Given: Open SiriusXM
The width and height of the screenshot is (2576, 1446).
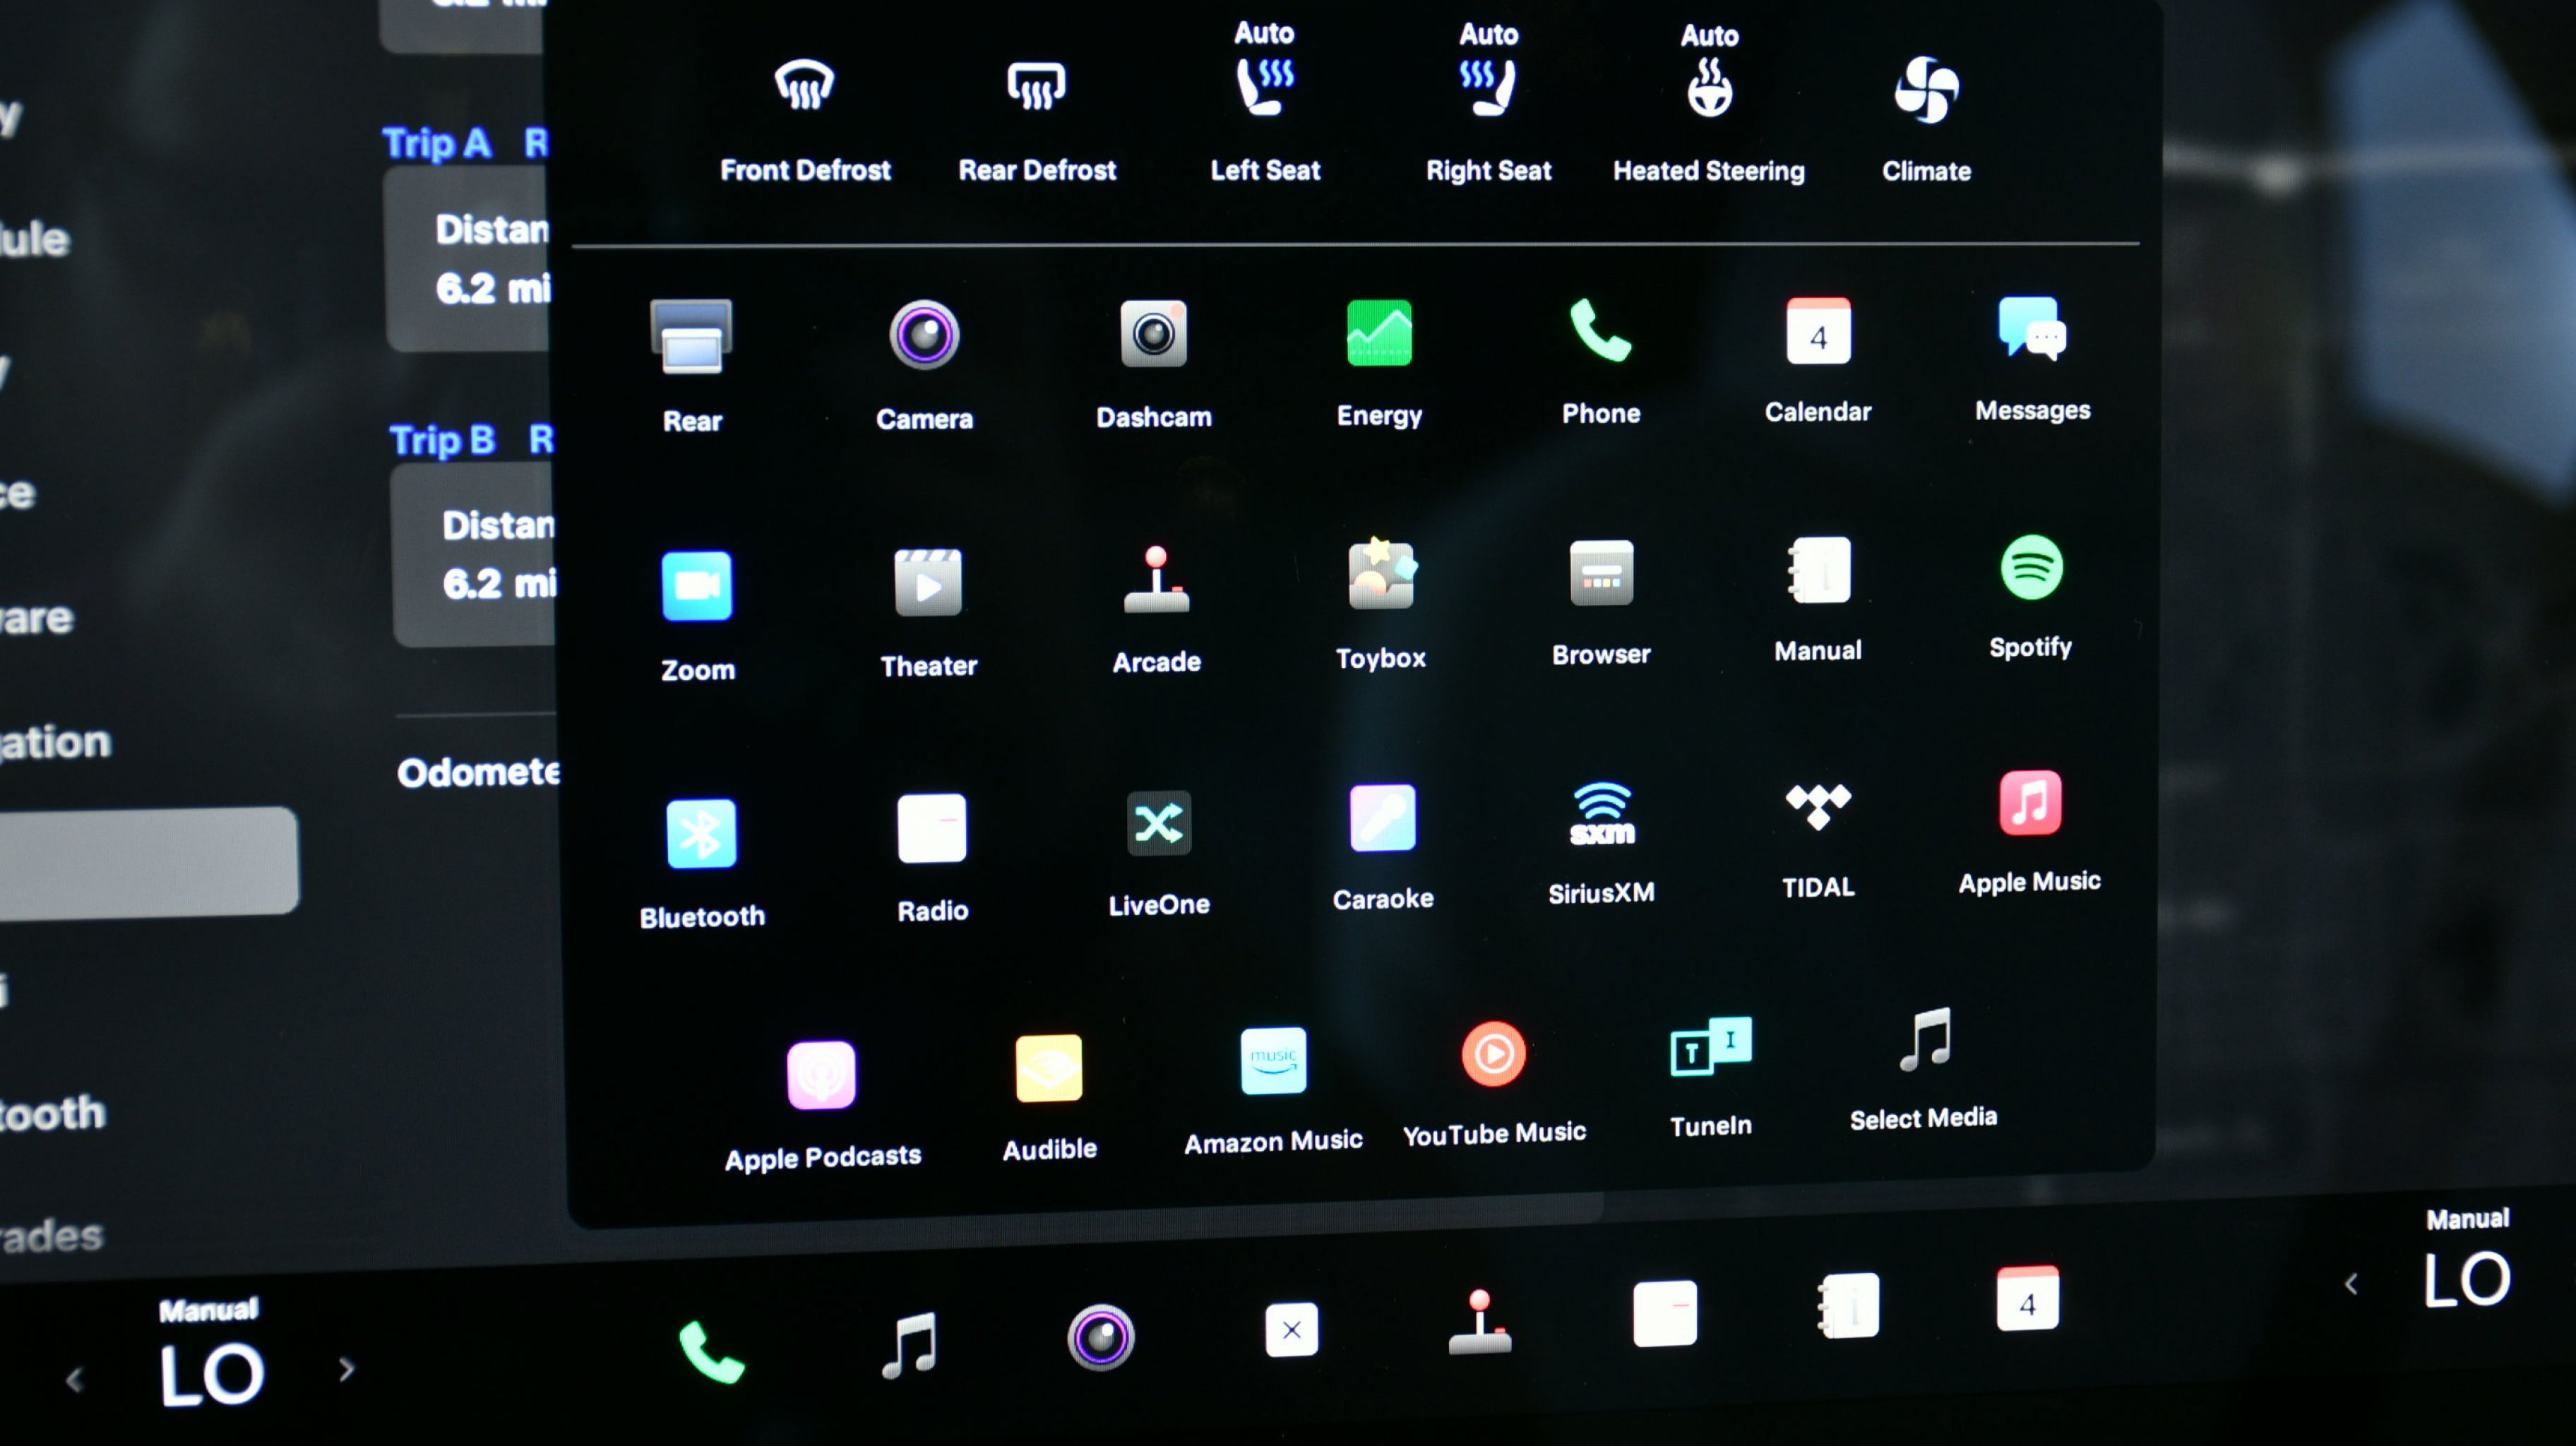Looking at the screenshot, I should point(1601,844).
